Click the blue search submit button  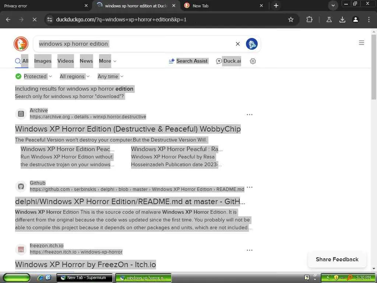click(x=251, y=44)
